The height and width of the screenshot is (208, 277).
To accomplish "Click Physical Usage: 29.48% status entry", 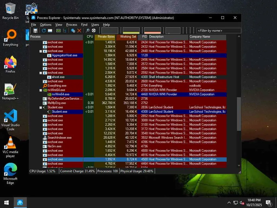I will pyautogui.click(x=137, y=171).
